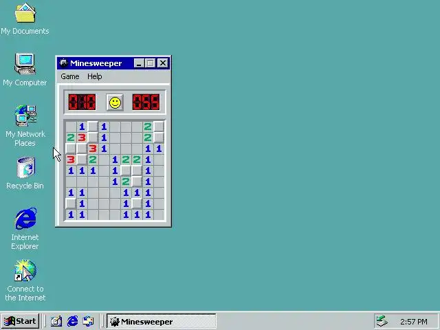Select the Connect to the Internet shortcut
The width and height of the screenshot is (440, 330).
25,280
